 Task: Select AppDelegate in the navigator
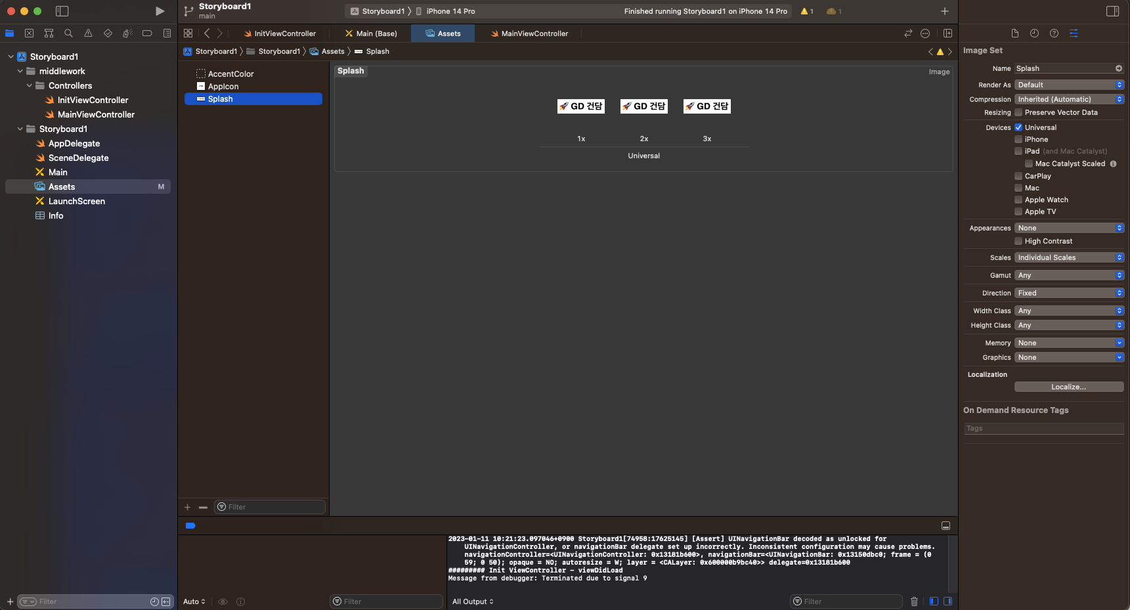click(74, 143)
